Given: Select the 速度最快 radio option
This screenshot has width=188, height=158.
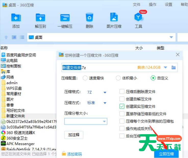Looking at the screenshot, I should click(x=85, y=78).
